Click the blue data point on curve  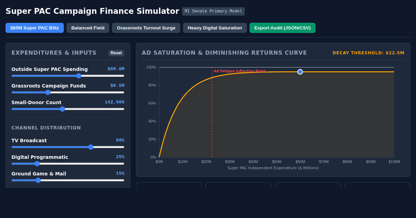[x=300, y=72]
